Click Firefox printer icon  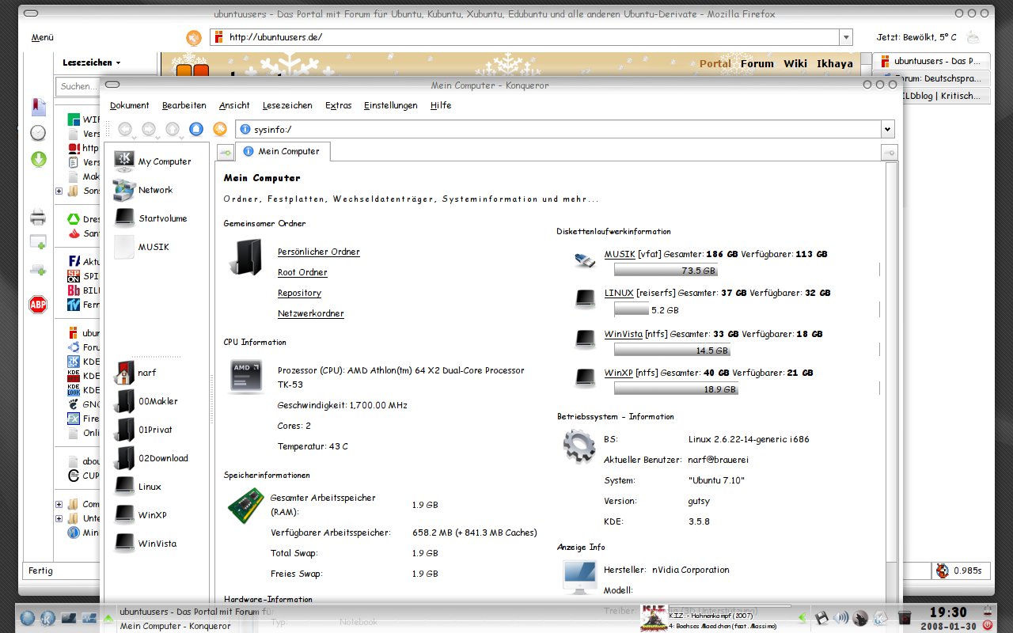coord(38,217)
